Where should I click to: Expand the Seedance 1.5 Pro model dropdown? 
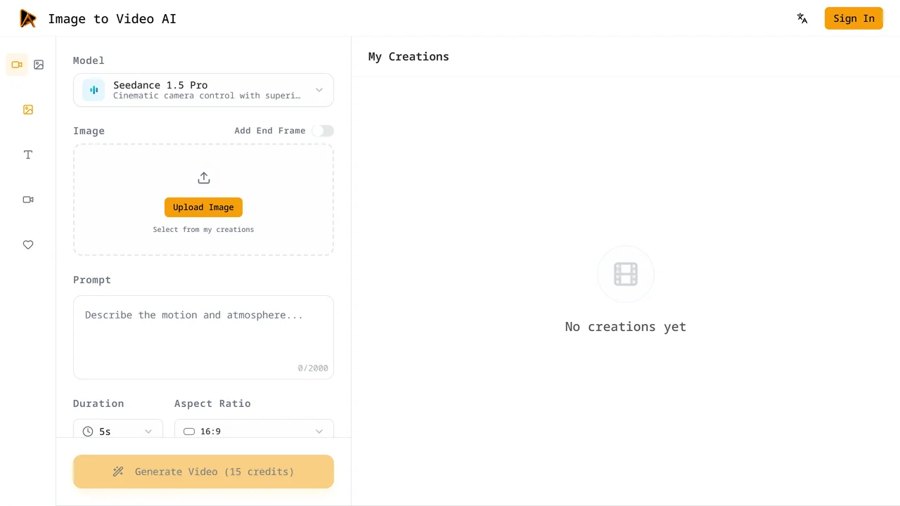(203, 90)
